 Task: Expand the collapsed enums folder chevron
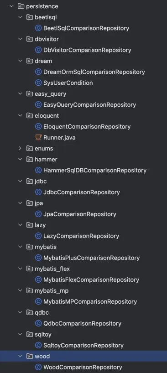20,149
